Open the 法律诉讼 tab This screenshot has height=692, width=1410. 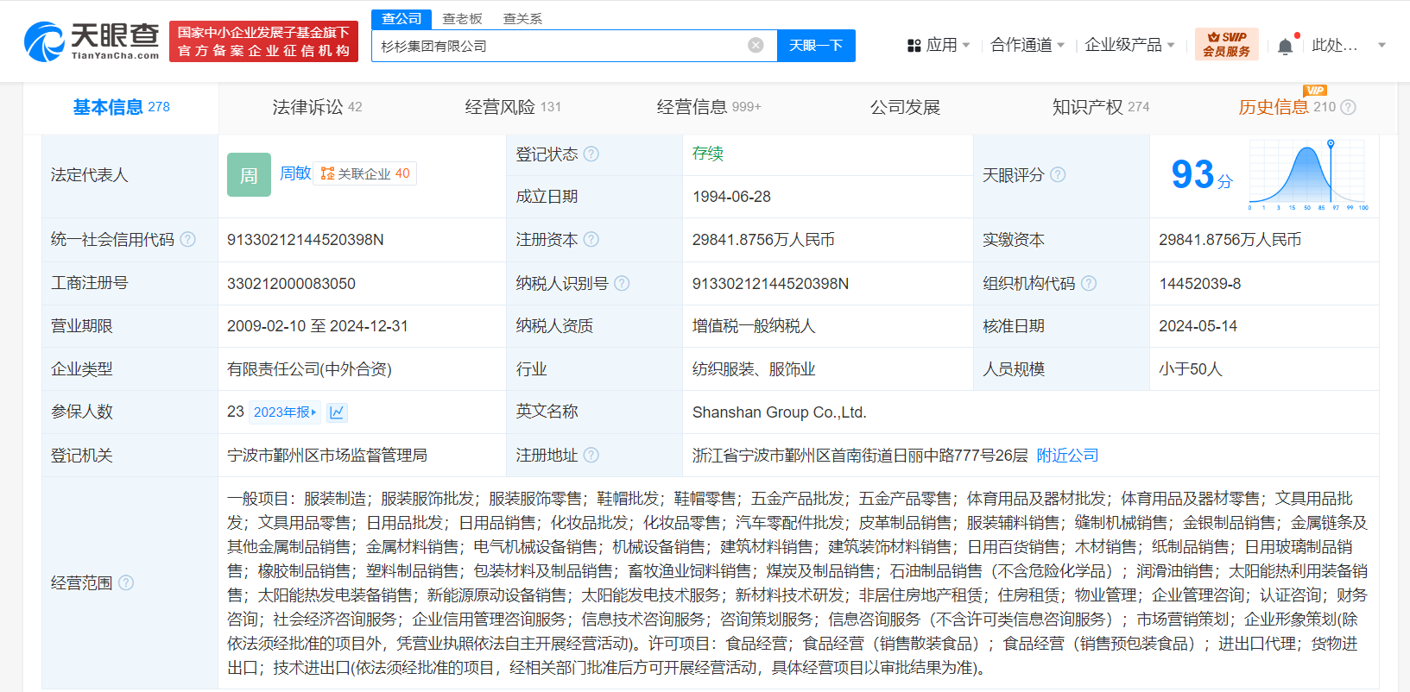click(x=317, y=108)
